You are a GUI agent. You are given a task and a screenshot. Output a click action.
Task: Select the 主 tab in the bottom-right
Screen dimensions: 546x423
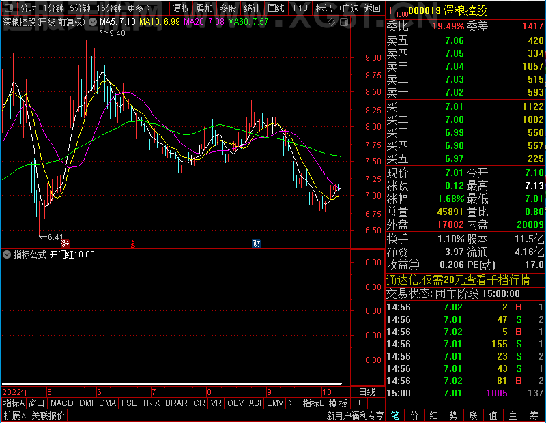tap(513, 415)
